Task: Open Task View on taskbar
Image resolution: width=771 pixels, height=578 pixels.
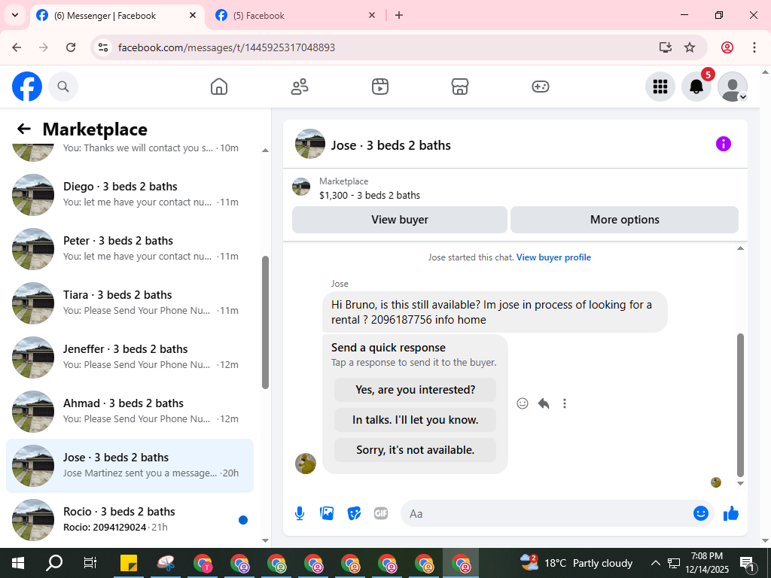Action: 90,563
